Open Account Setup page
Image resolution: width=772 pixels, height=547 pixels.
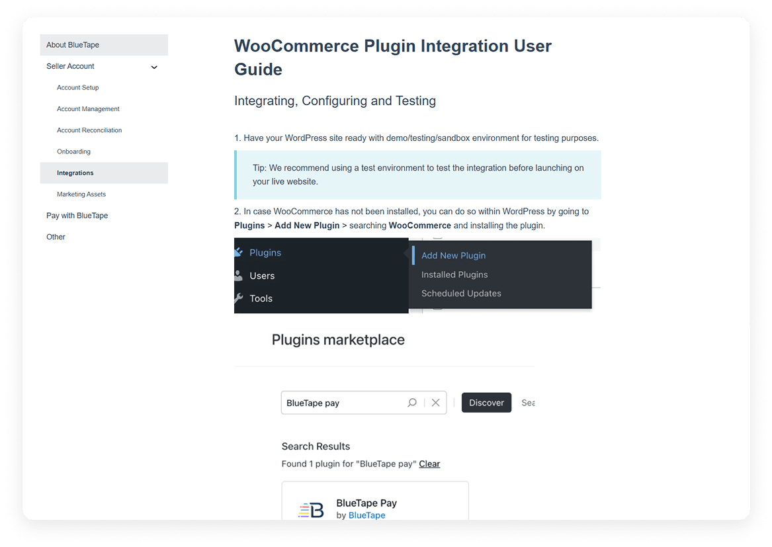(x=78, y=87)
